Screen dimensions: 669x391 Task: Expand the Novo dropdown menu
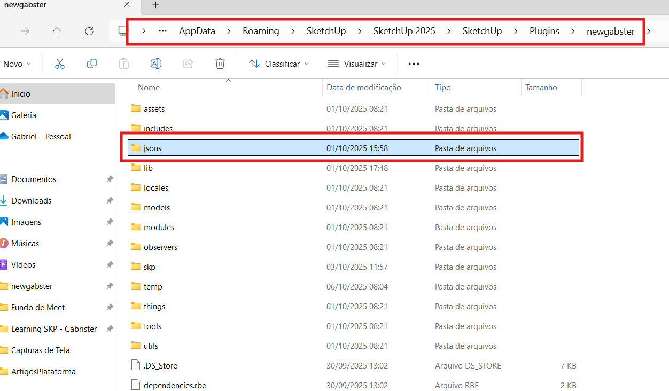pyautogui.click(x=17, y=64)
